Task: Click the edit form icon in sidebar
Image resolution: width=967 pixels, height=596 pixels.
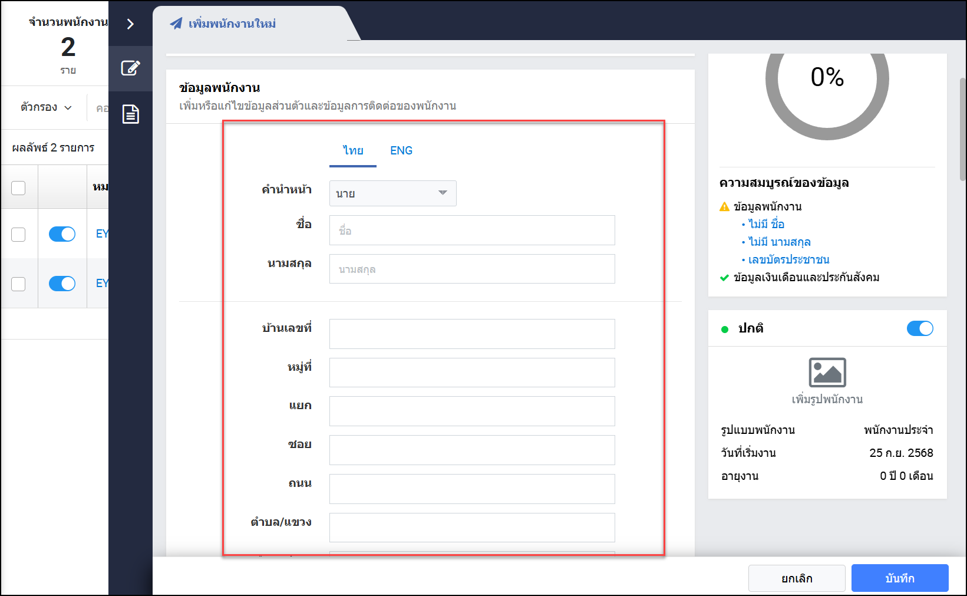Action: click(x=130, y=68)
